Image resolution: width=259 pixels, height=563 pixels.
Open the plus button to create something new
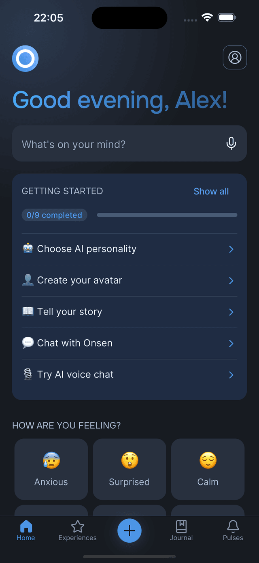[129, 531]
